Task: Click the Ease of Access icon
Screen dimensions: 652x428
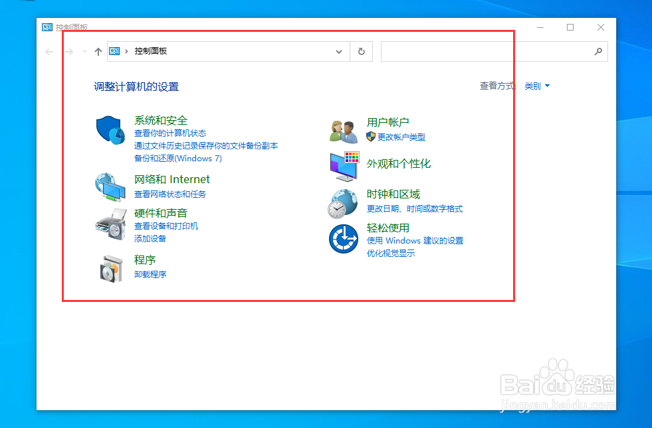Action: coord(344,239)
